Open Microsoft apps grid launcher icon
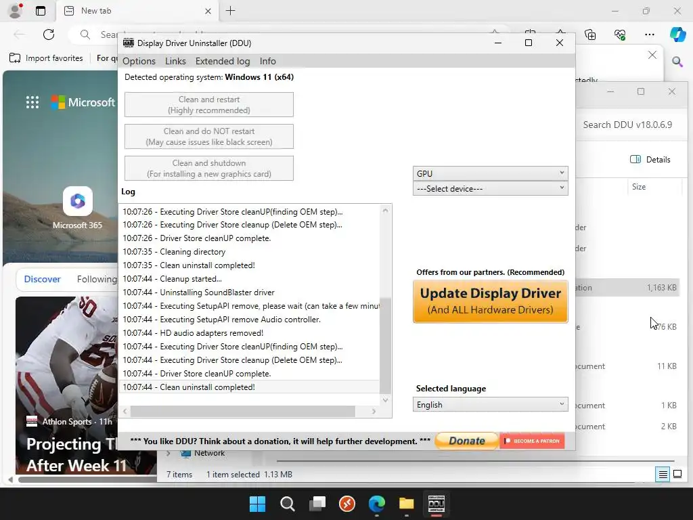The height and width of the screenshot is (520, 693). [x=32, y=102]
